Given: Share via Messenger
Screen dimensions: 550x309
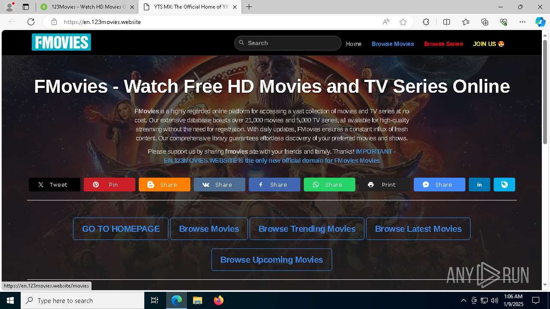Looking at the screenshot, I should point(440,185).
